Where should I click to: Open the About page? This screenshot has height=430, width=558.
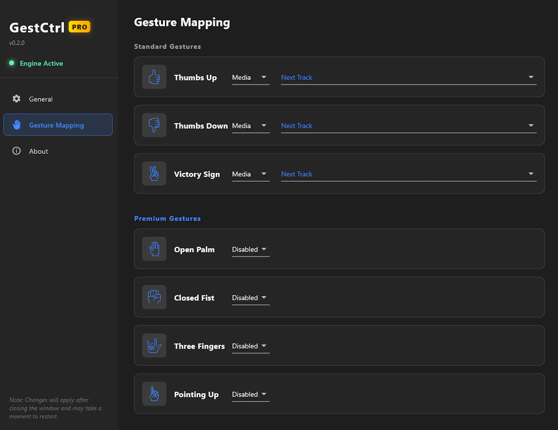58,151
